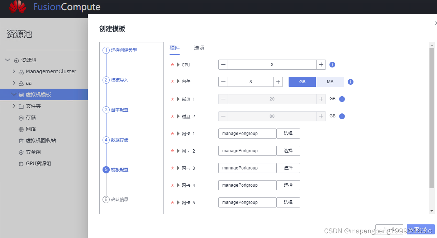
Task: Click the 存储 storage icon
Action: coord(21,118)
